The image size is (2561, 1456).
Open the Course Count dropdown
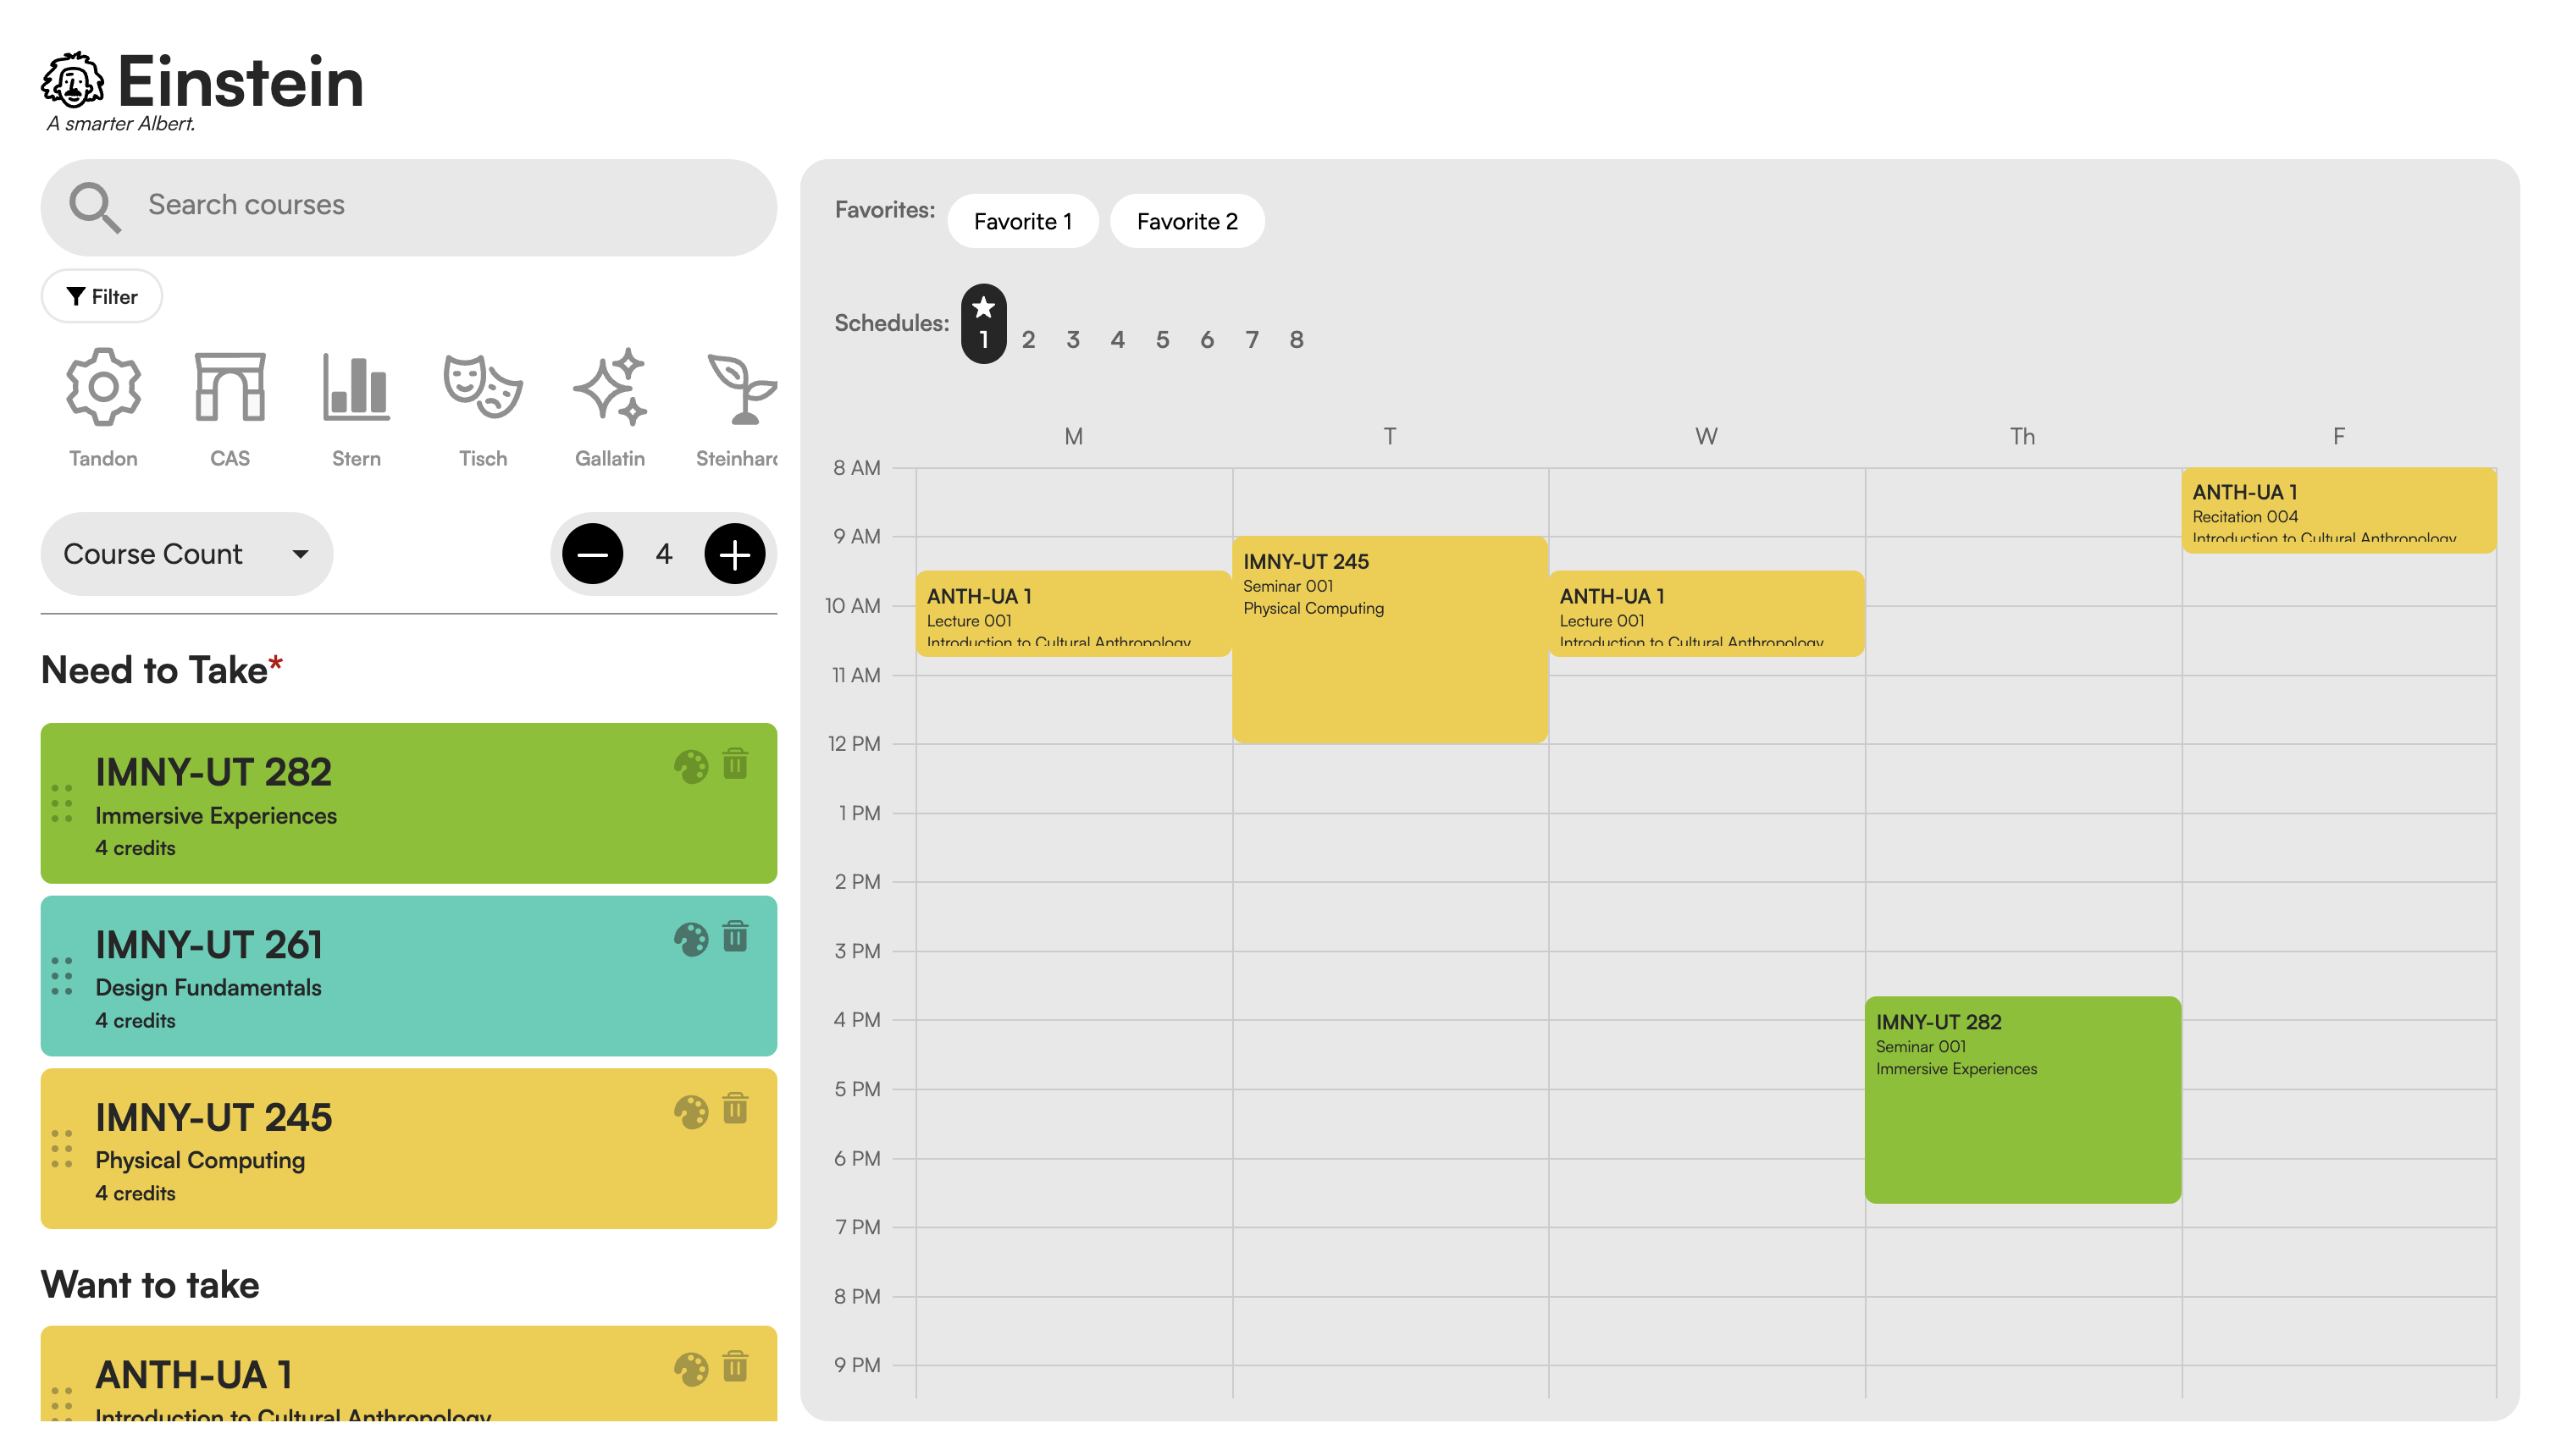coord(186,553)
